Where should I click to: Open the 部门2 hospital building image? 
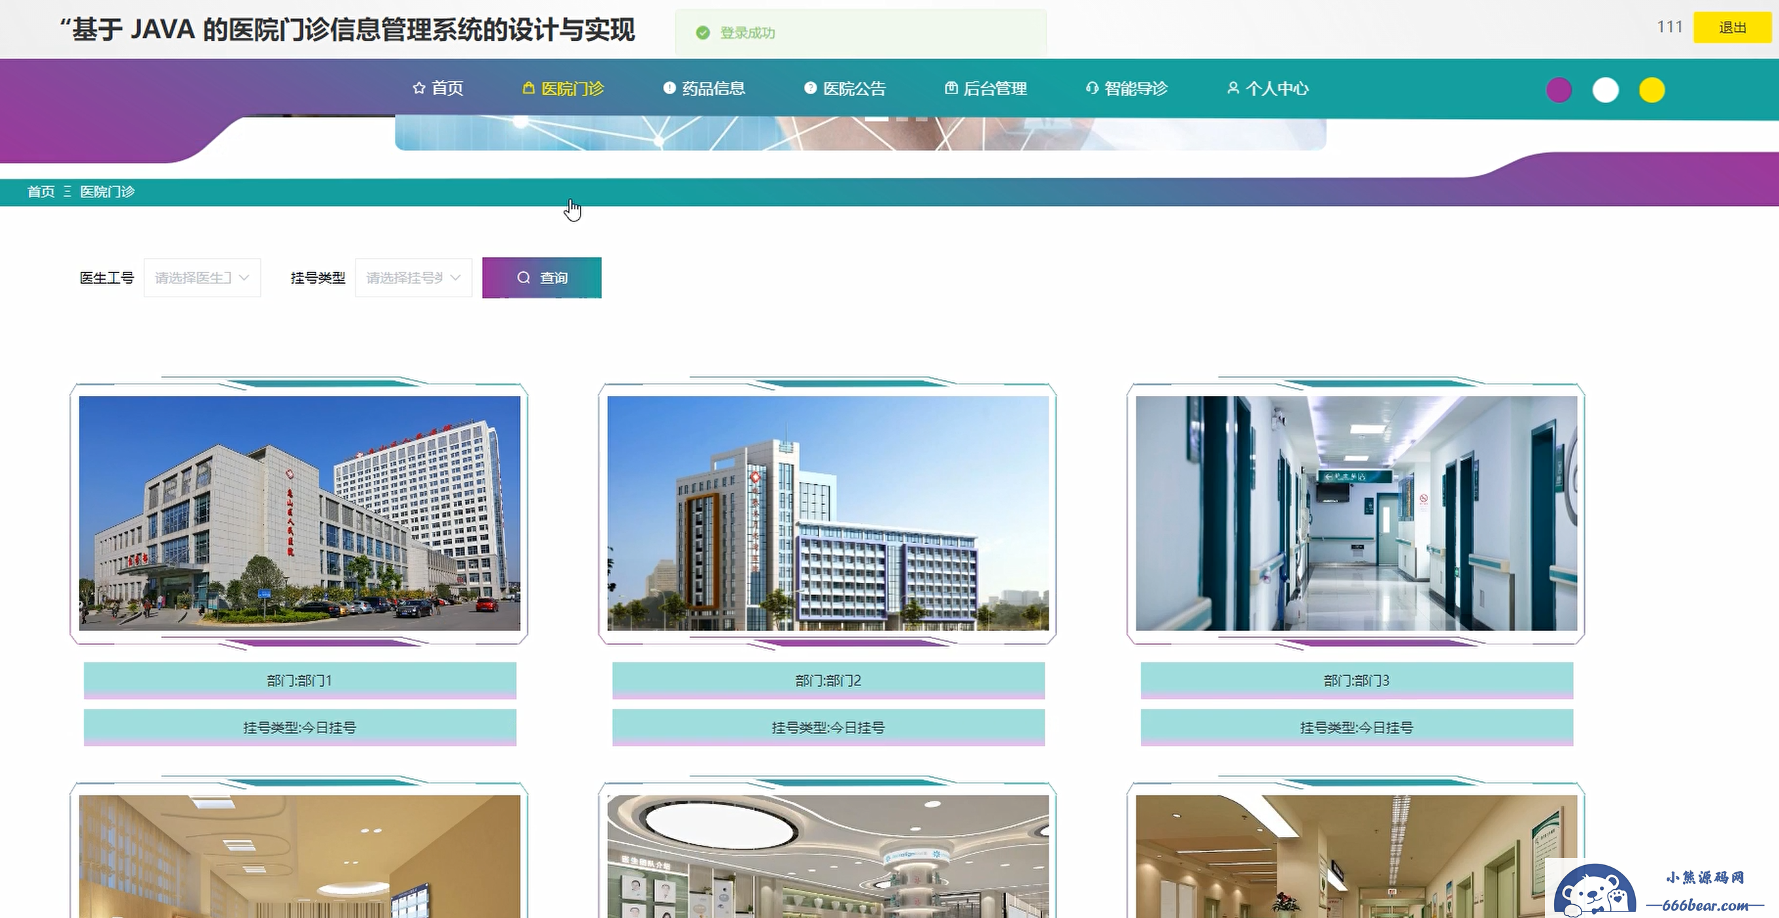tap(828, 513)
